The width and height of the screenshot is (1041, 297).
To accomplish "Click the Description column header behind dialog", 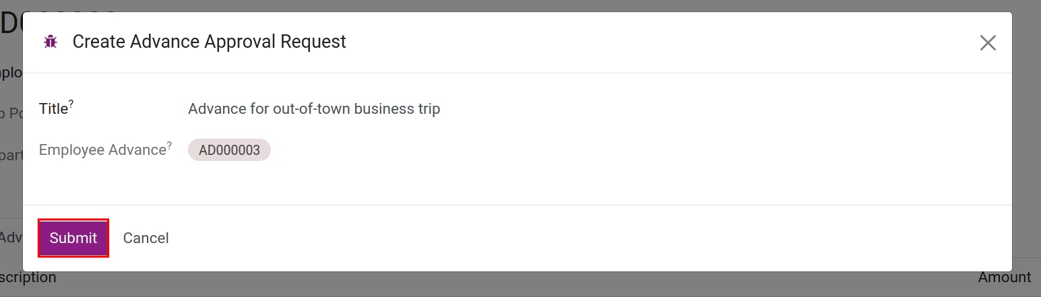I will pos(28,277).
